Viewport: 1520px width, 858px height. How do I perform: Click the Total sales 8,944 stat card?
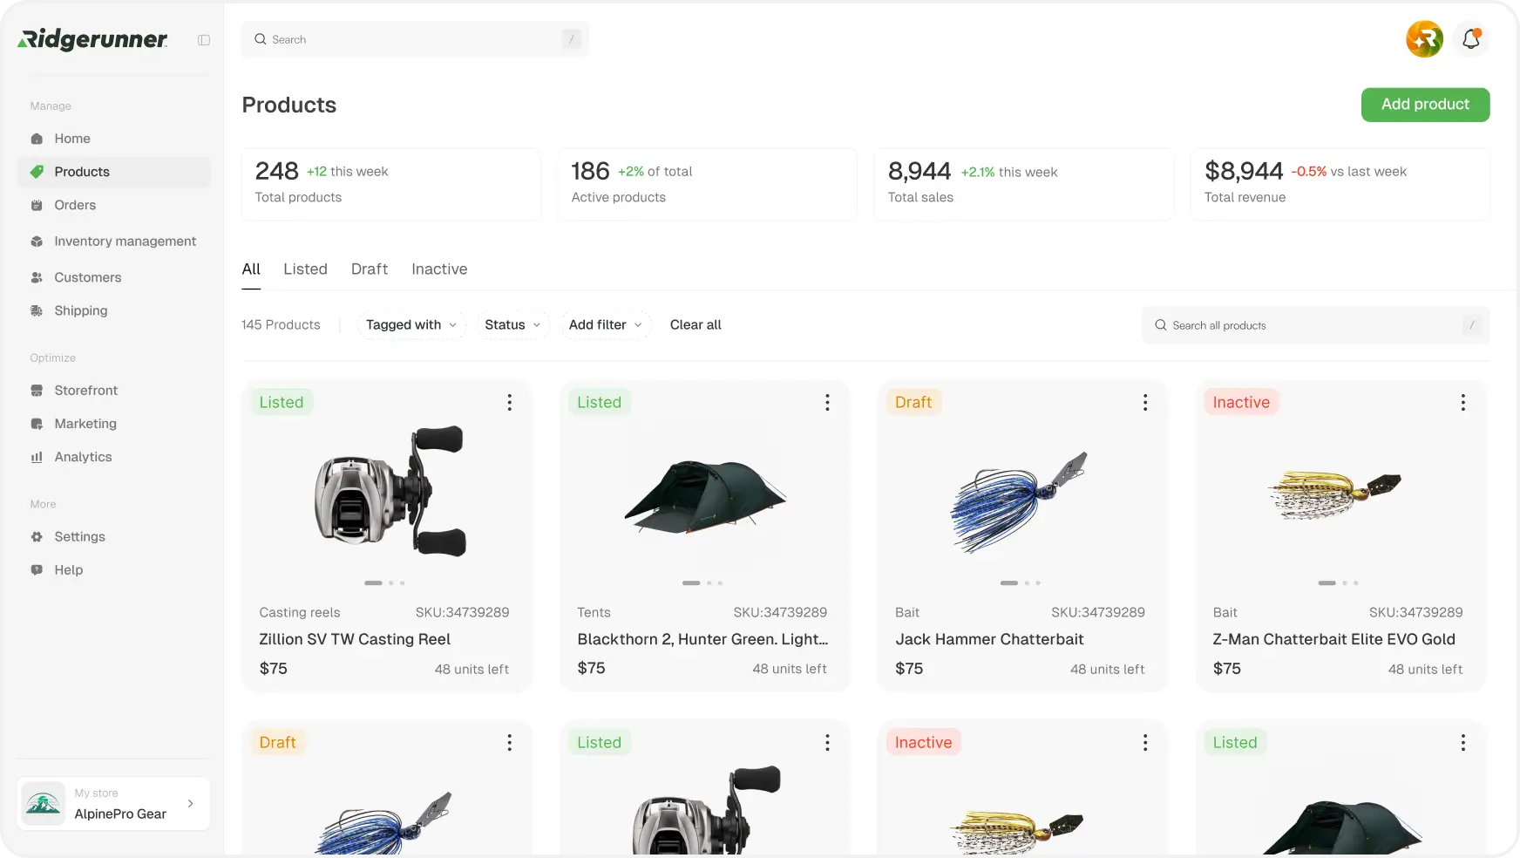[1023, 184]
